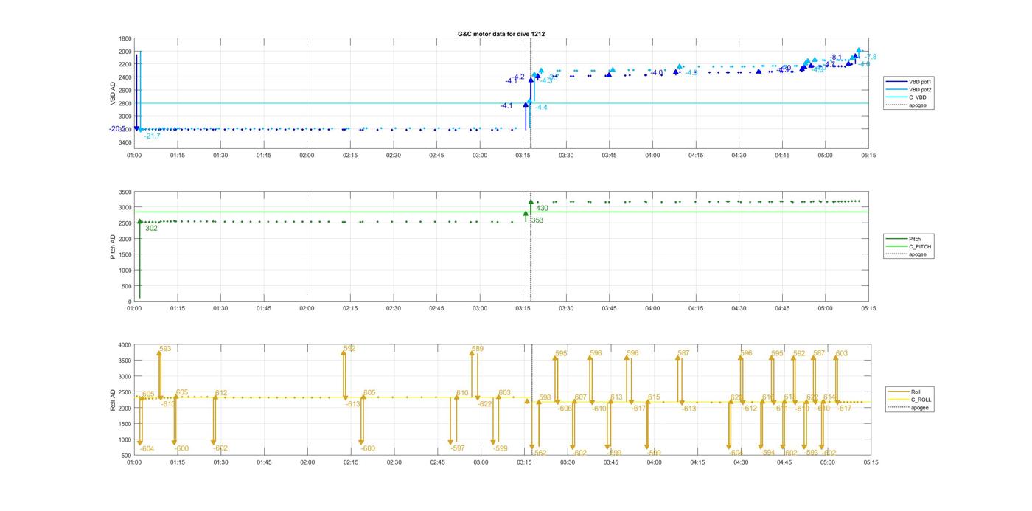
Task: Click the "-7.8" annotation in the VBD plot
Action: point(871,57)
